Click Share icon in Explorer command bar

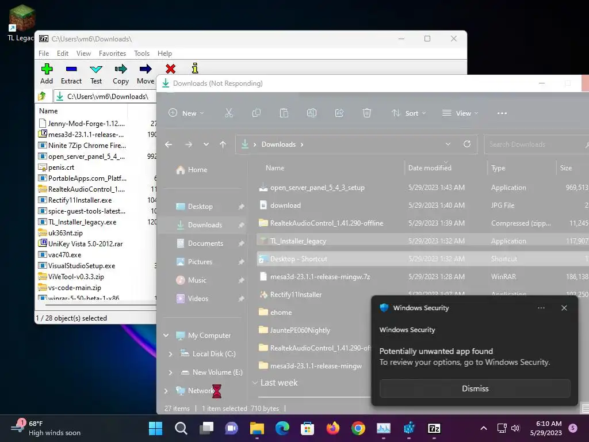coord(339,113)
